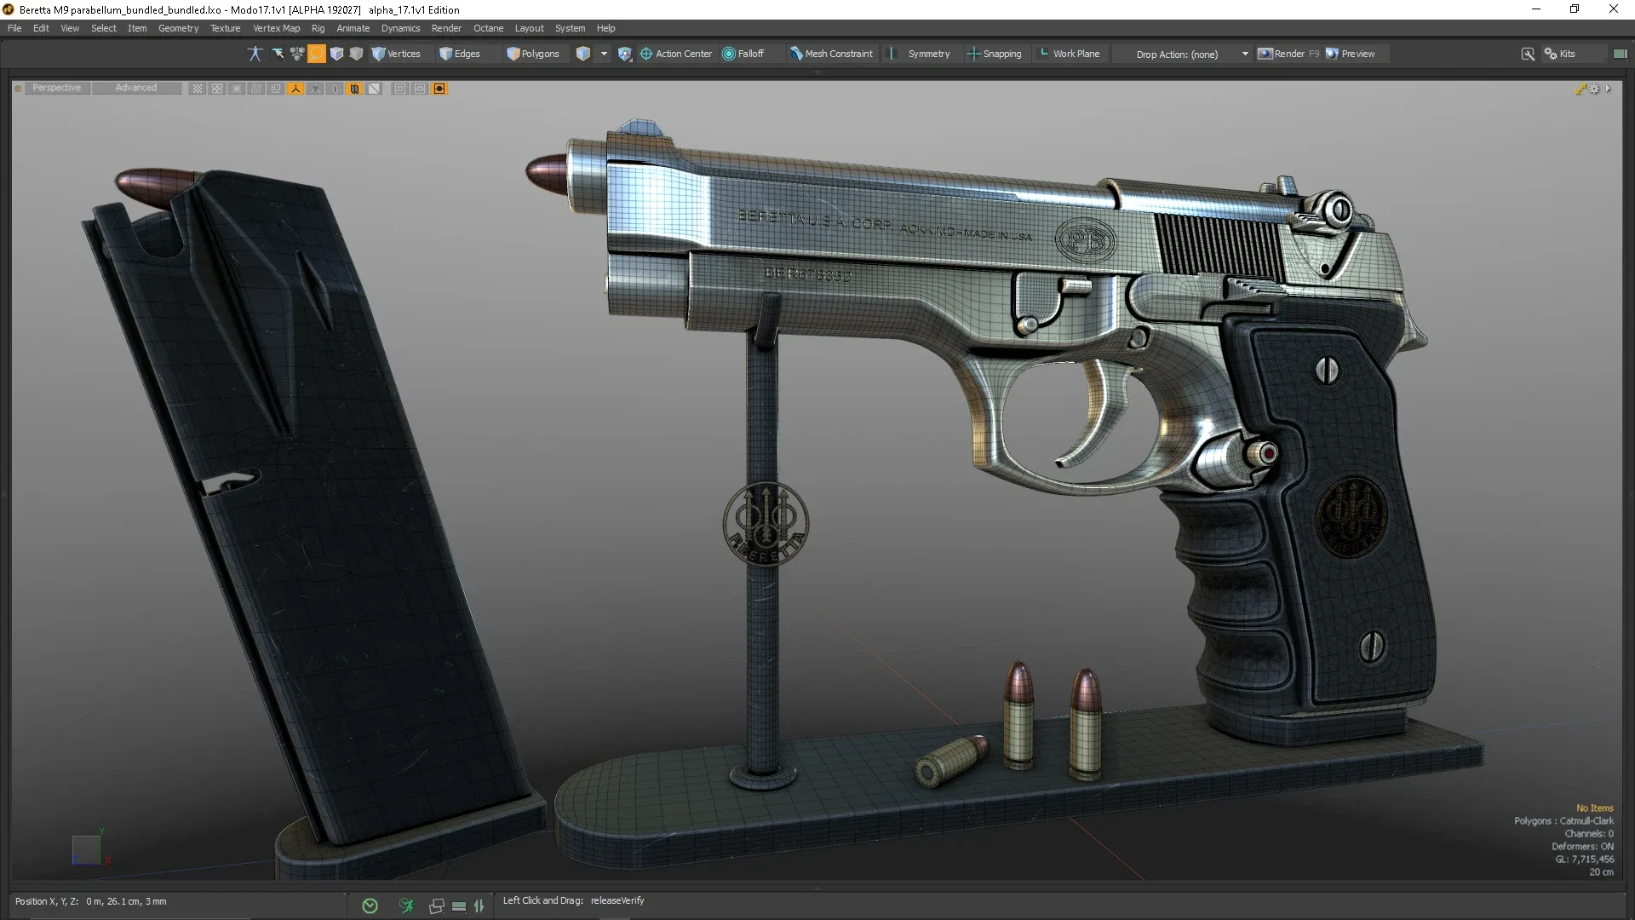Click the figure/pose tool icon in toolbar
This screenshot has width=1635, height=920.
coord(255,54)
